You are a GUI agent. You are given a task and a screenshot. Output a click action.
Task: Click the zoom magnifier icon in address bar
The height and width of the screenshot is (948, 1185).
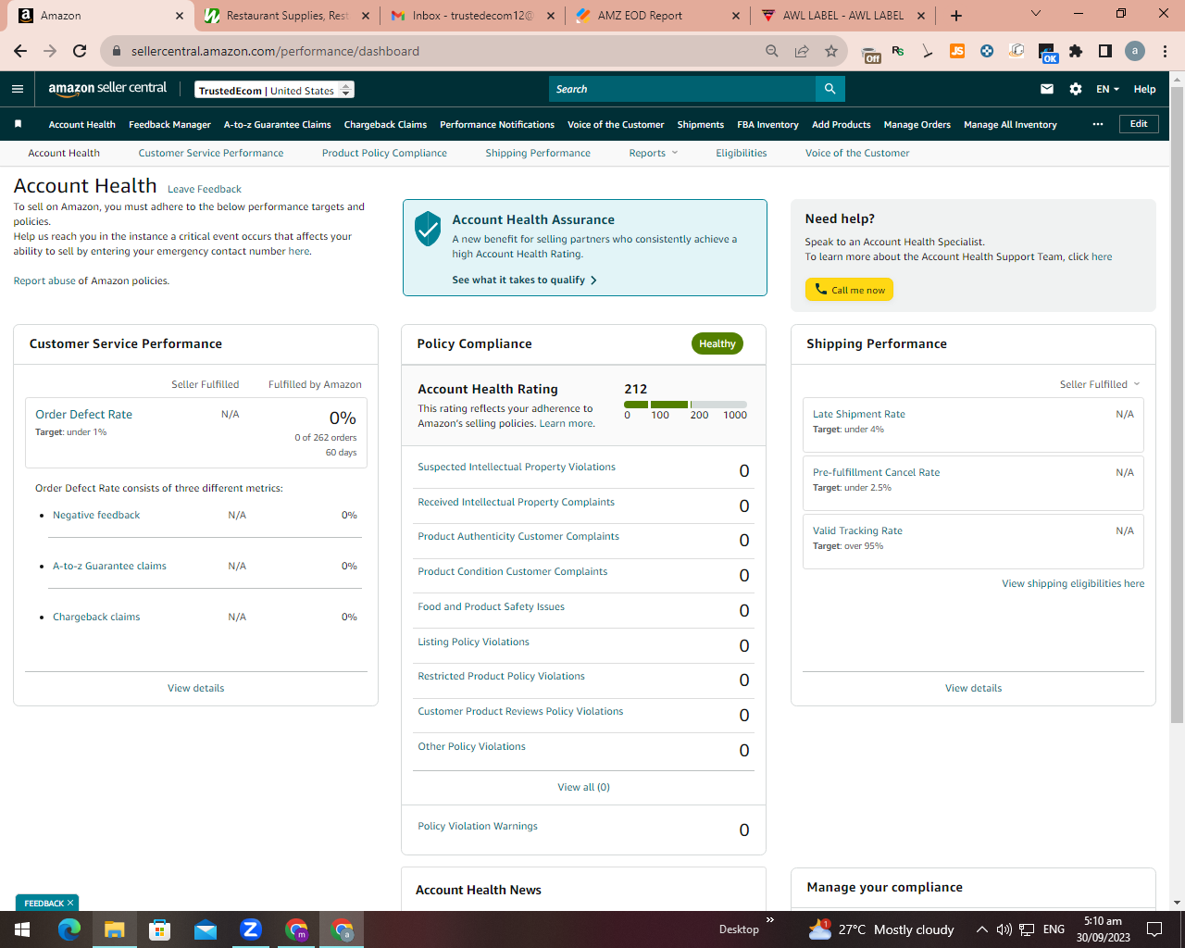click(772, 51)
